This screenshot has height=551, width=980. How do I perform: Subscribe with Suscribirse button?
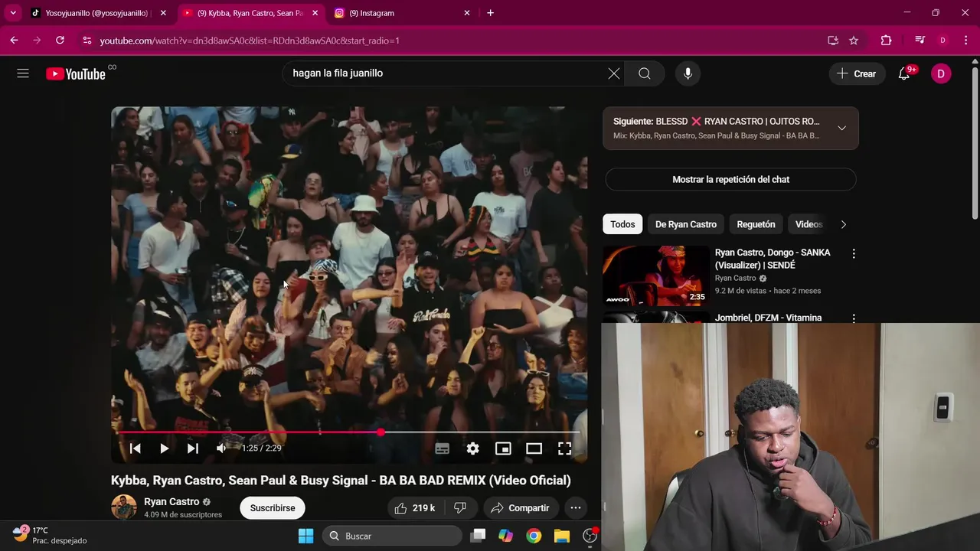click(x=273, y=508)
